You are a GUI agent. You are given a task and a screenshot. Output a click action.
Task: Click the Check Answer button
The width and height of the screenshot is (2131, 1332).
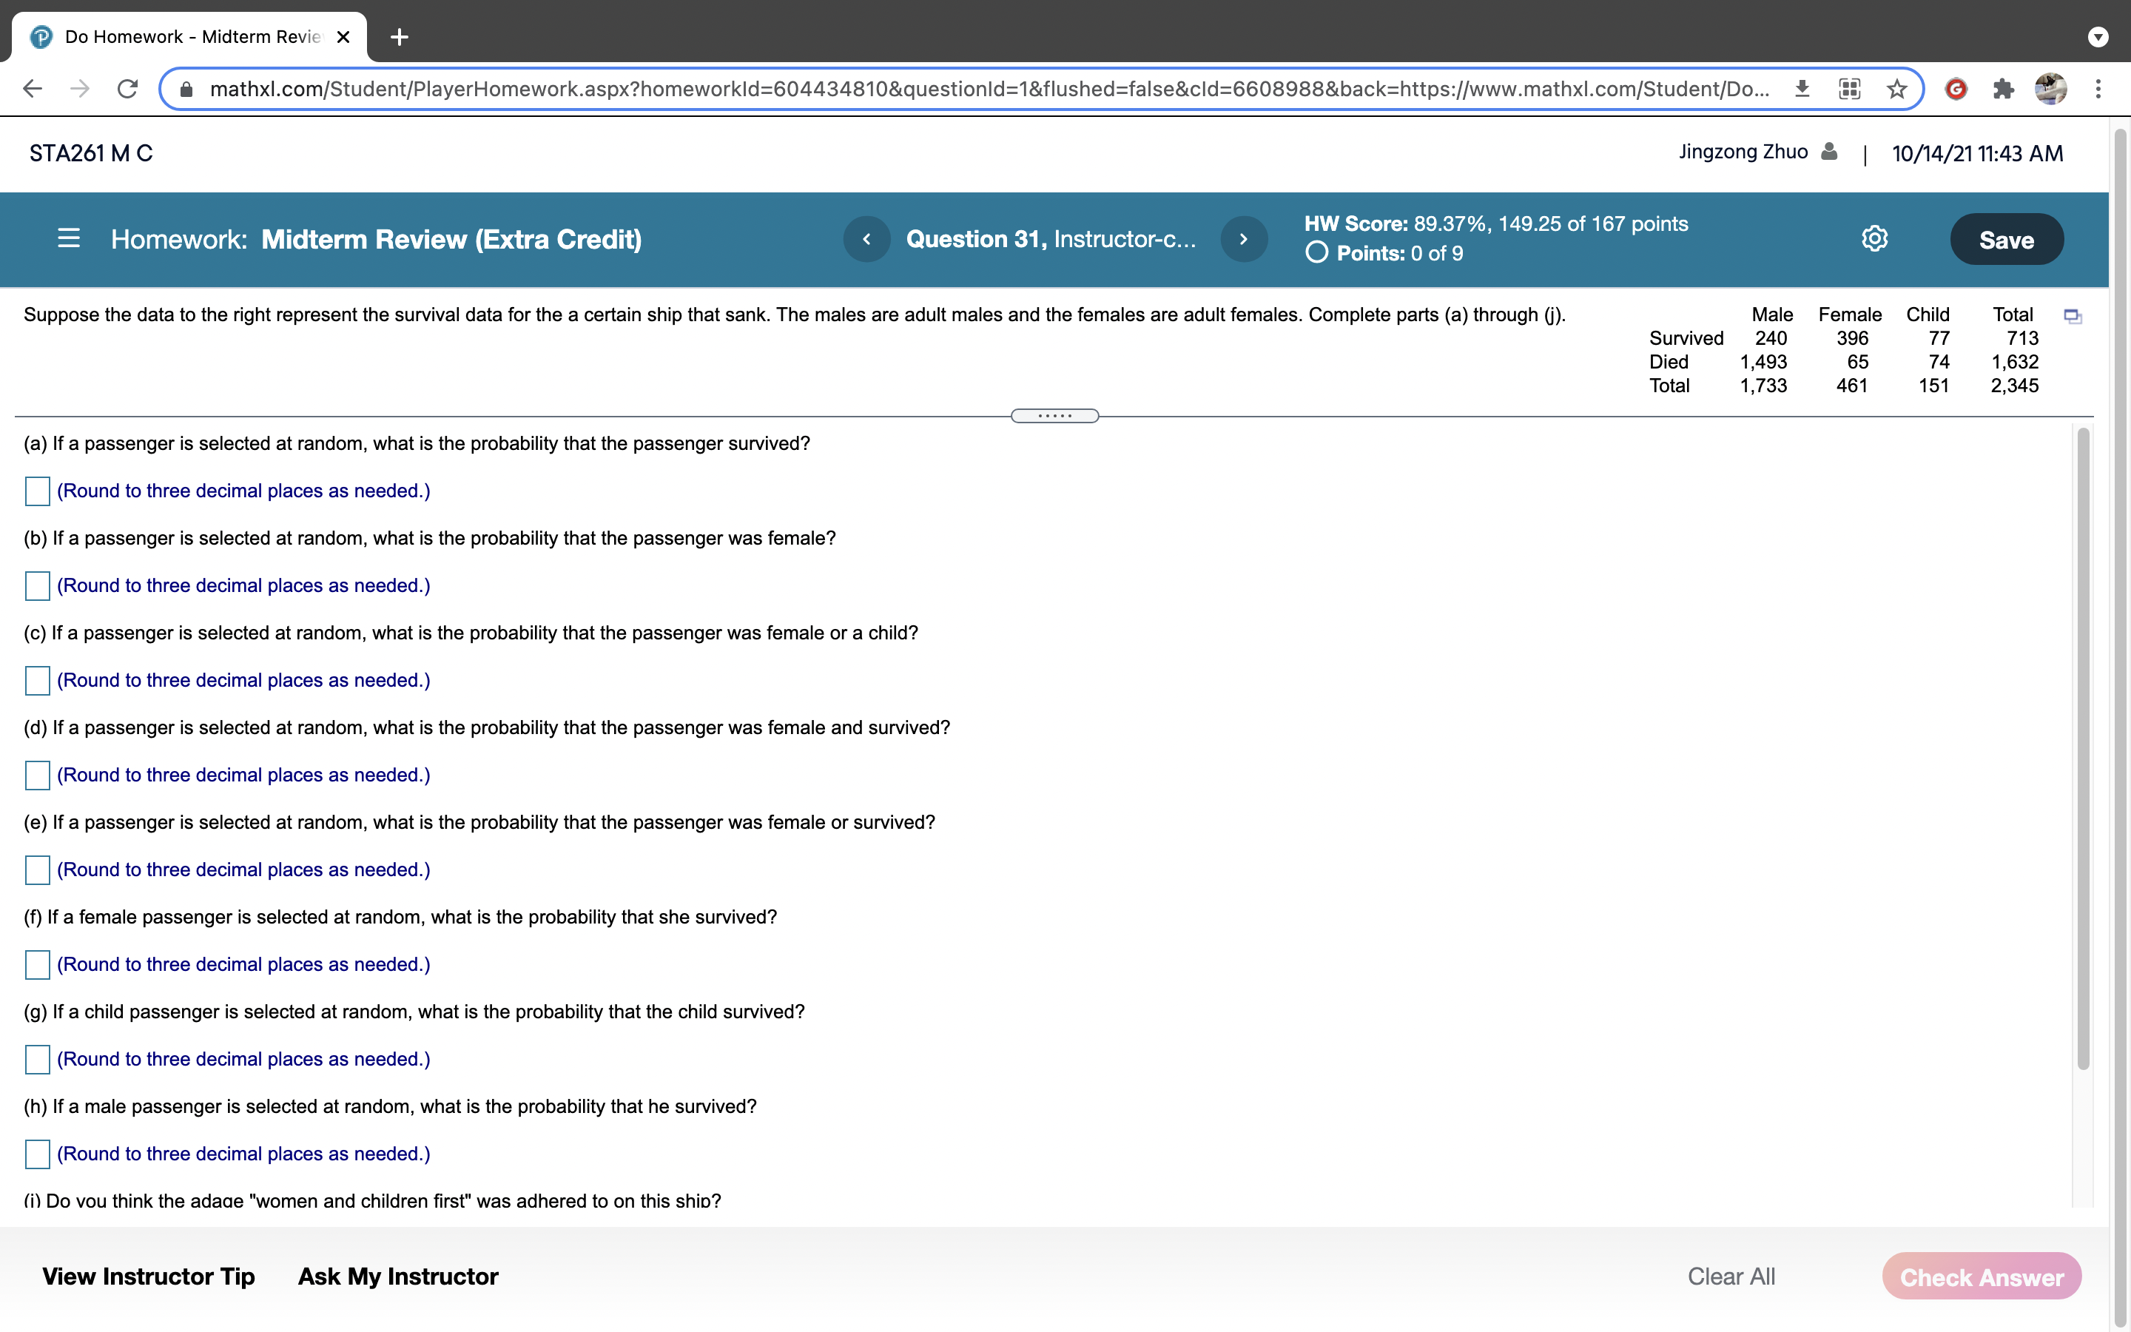pyautogui.click(x=1982, y=1276)
